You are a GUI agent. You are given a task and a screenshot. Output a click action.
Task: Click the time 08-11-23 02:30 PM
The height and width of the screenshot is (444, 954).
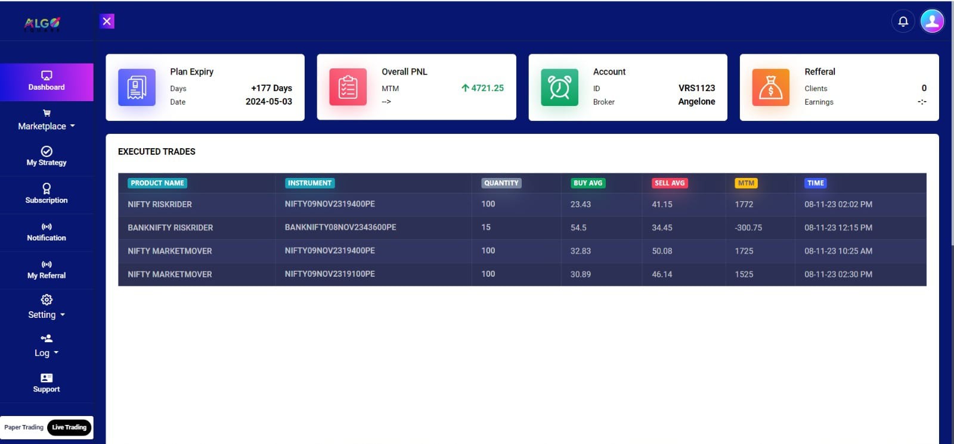pos(838,274)
